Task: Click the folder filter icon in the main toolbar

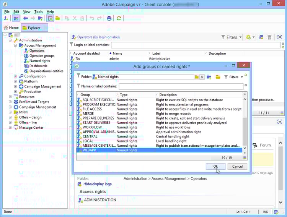Action: 40,18
